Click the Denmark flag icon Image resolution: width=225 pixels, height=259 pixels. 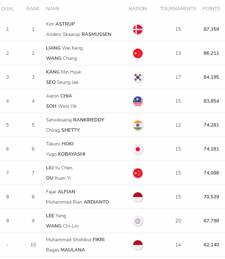point(138,29)
